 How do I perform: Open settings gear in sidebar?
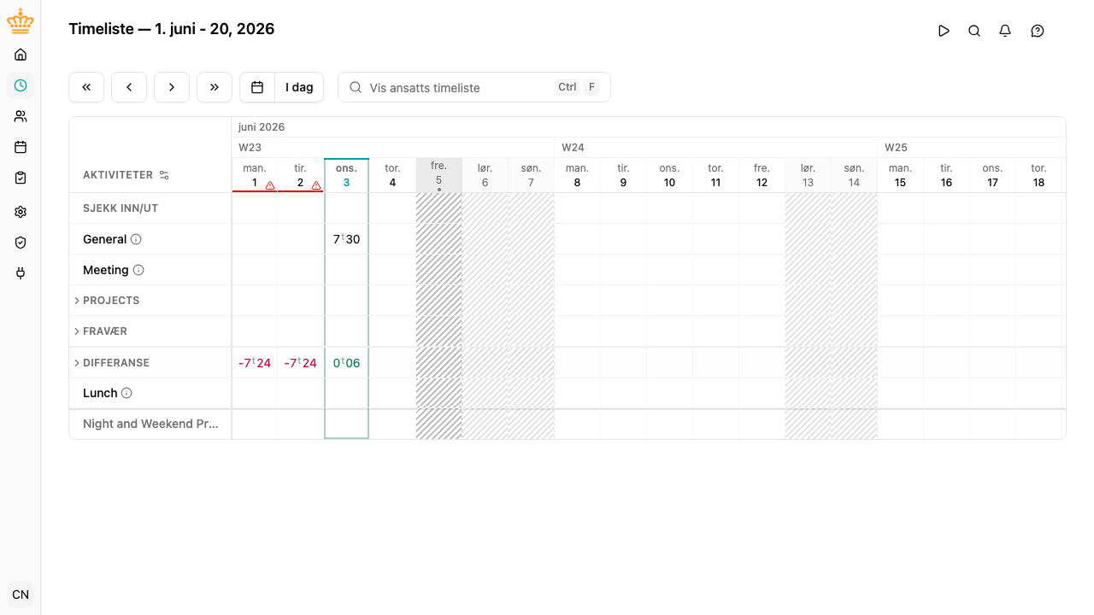(x=21, y=212)
